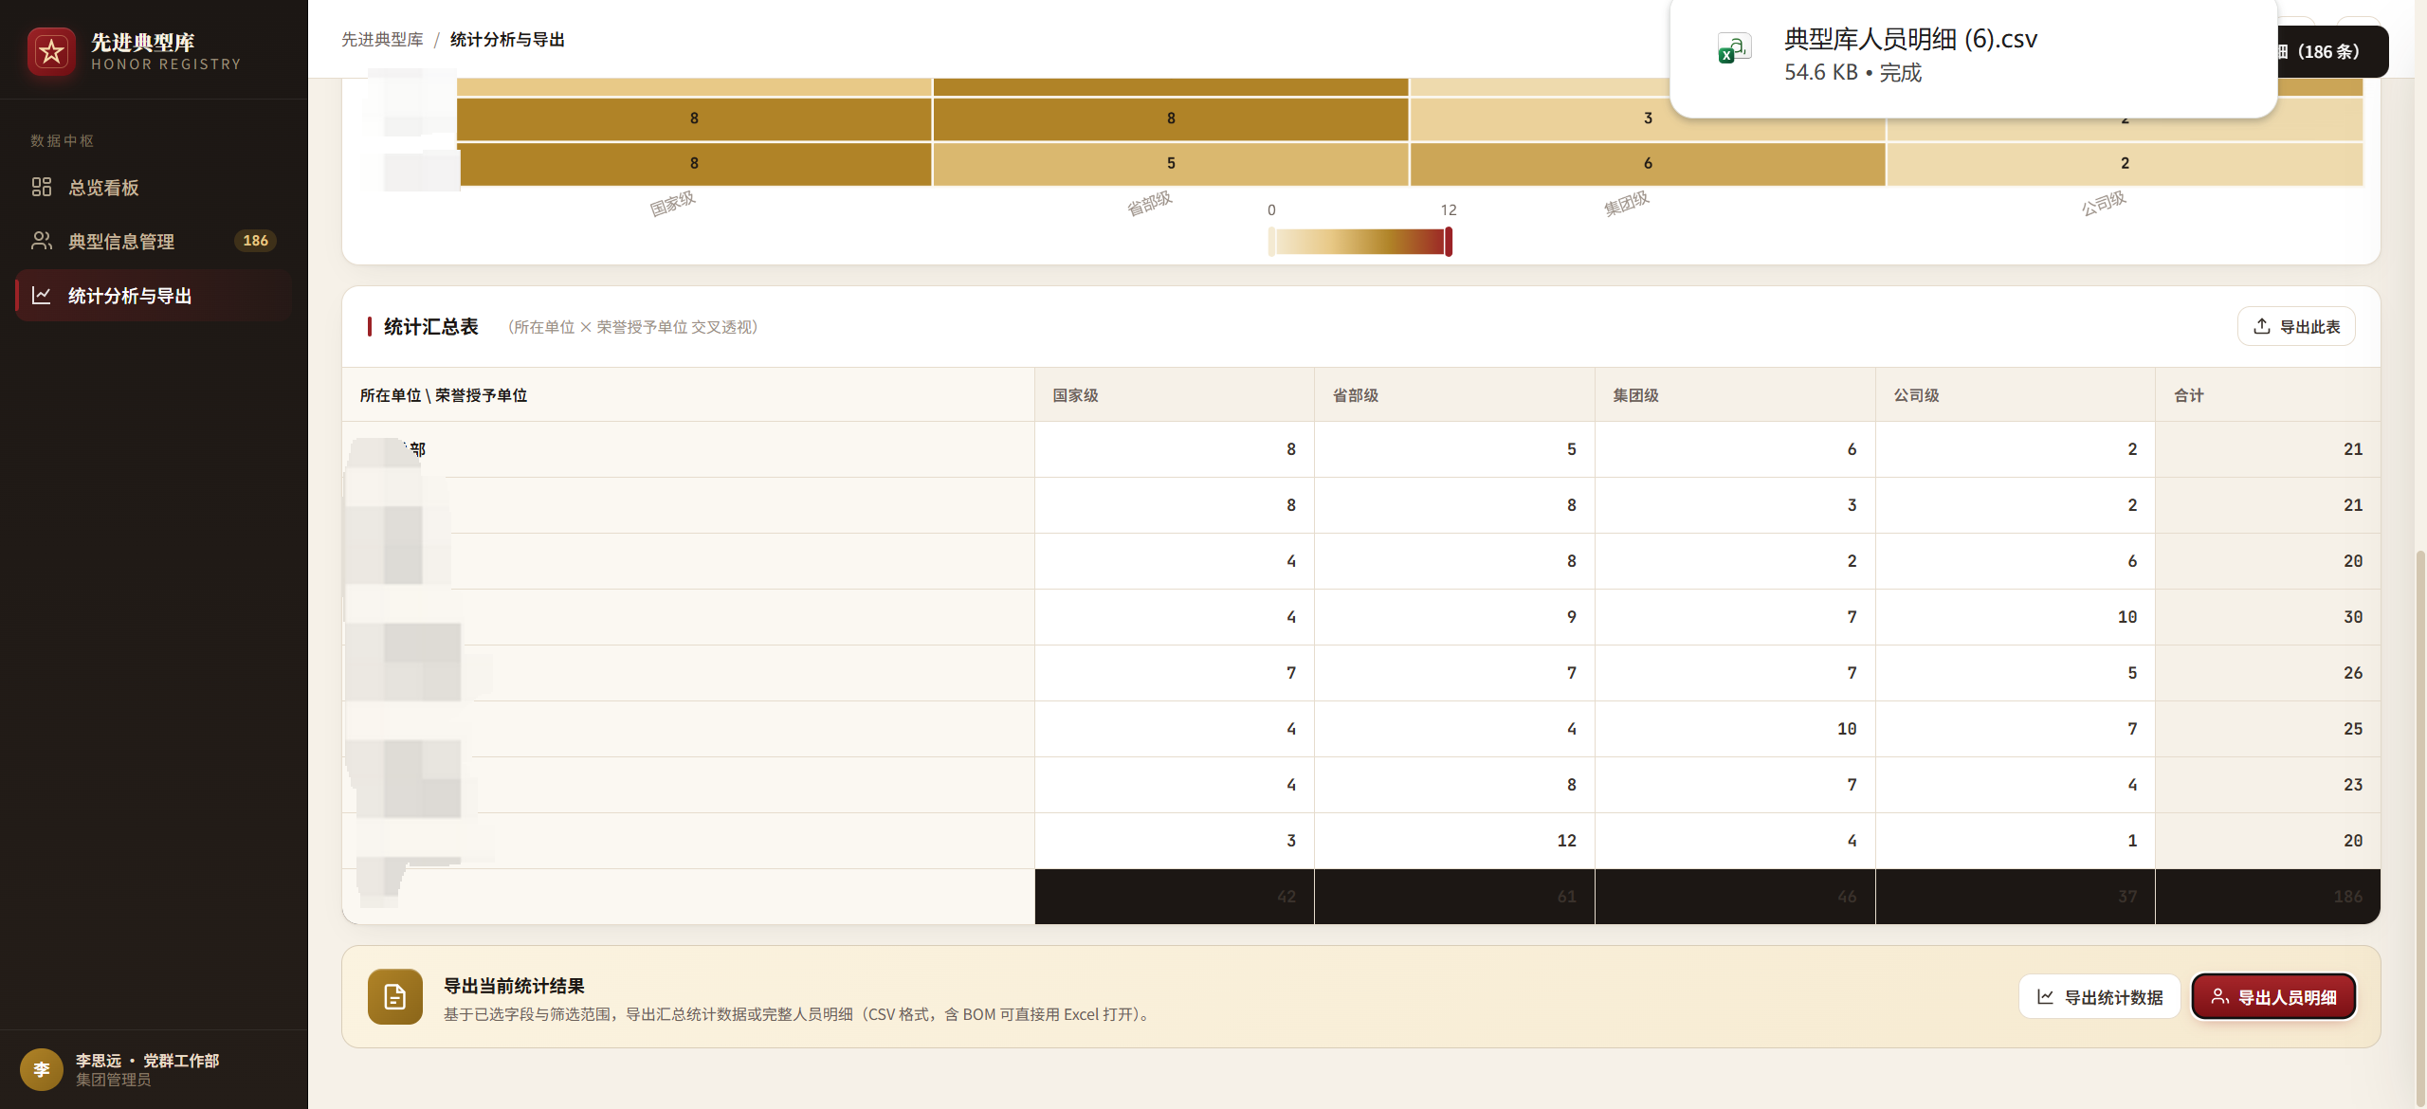Click the 李 user avatar
The width and height of the screenshot is (2427, 1109).
point(42,1069)
